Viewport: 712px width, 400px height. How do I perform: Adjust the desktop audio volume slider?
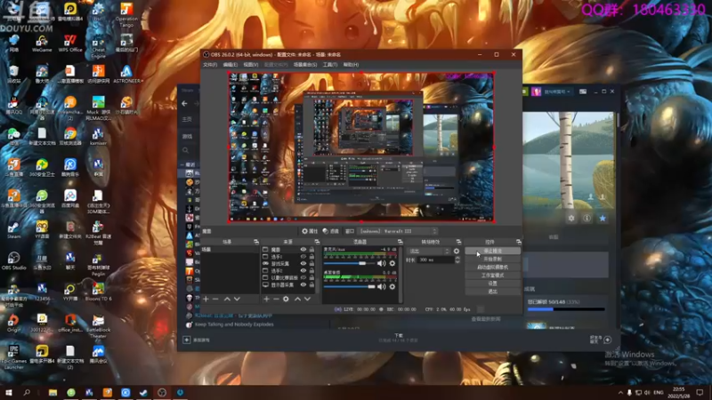coord(350,286)
